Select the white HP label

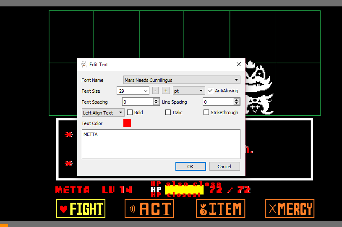coord(156,190)
